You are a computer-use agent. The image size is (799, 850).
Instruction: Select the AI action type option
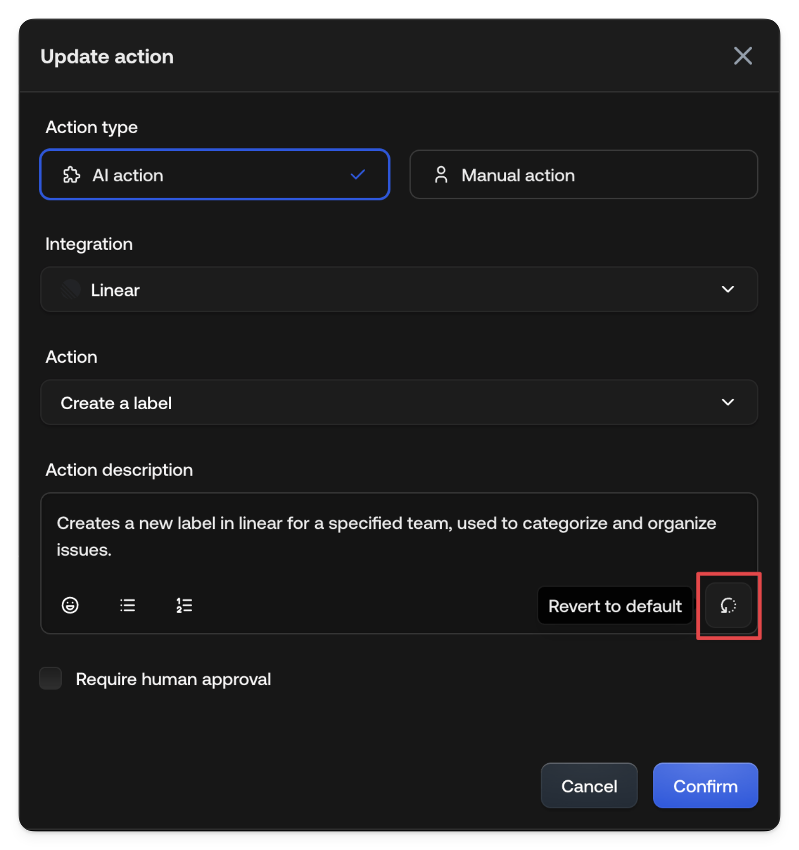214,175
